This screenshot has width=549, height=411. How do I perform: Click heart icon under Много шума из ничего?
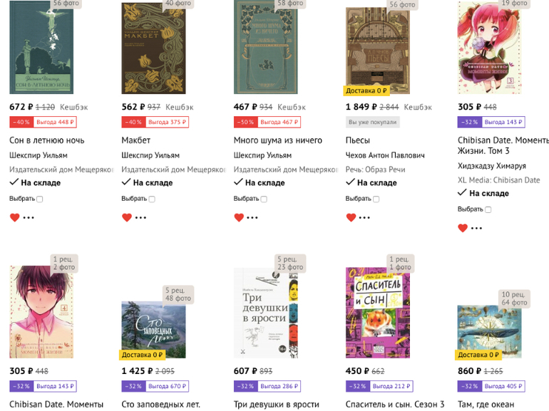coord(239,218)
